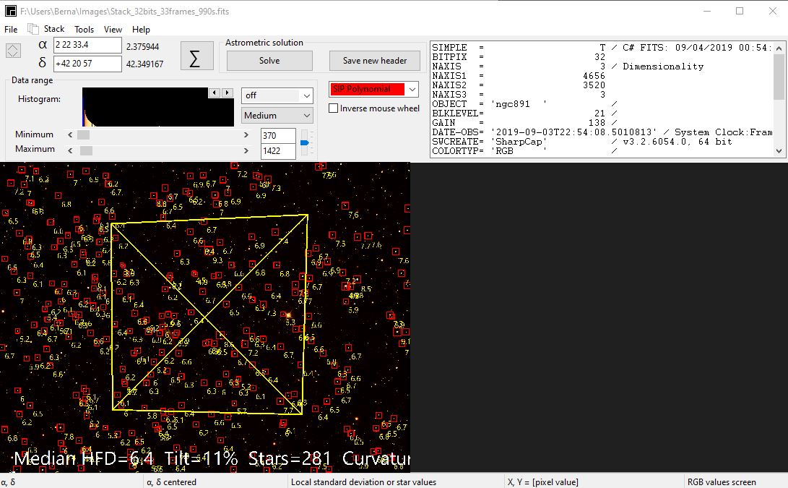The height and width of the screenshot is (488, 788).
Task: Click the Sigma stack button
Action: 196,56
